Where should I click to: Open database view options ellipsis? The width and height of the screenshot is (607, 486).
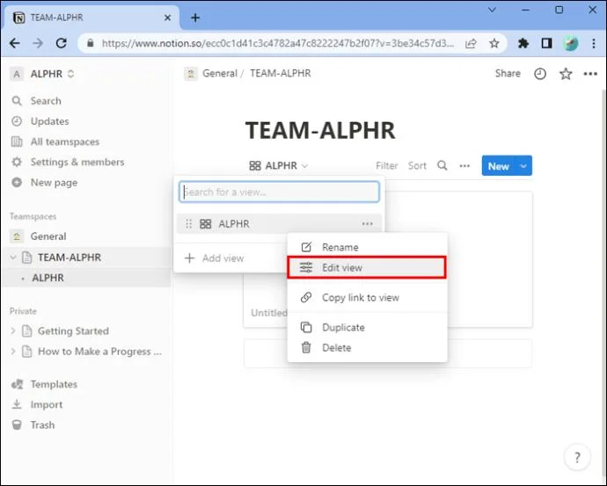pos(464,166)
